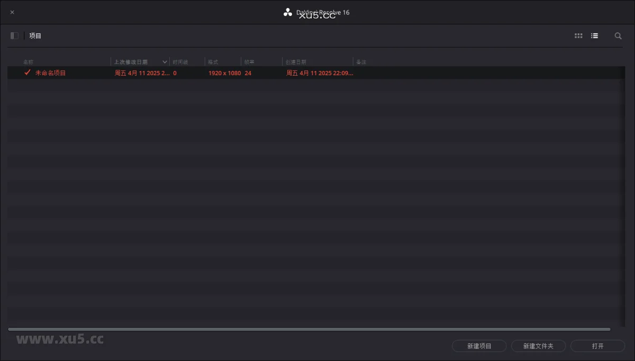Click the 时间线 column header

click(x=180, y=62)
